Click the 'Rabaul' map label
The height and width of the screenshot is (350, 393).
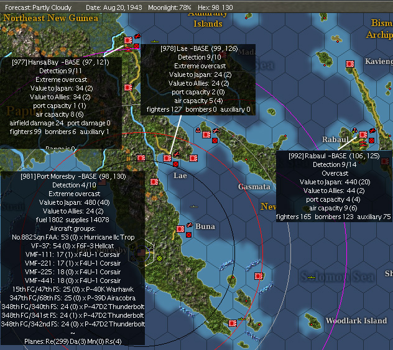point(335,140)
